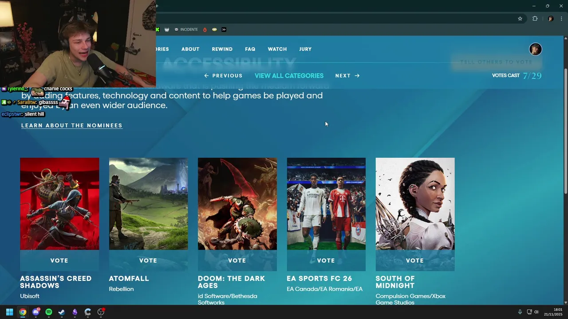Open Chrome's three-dot menu
The width and height of the screenshot is (568, 319).
click(x=561, y=19)
